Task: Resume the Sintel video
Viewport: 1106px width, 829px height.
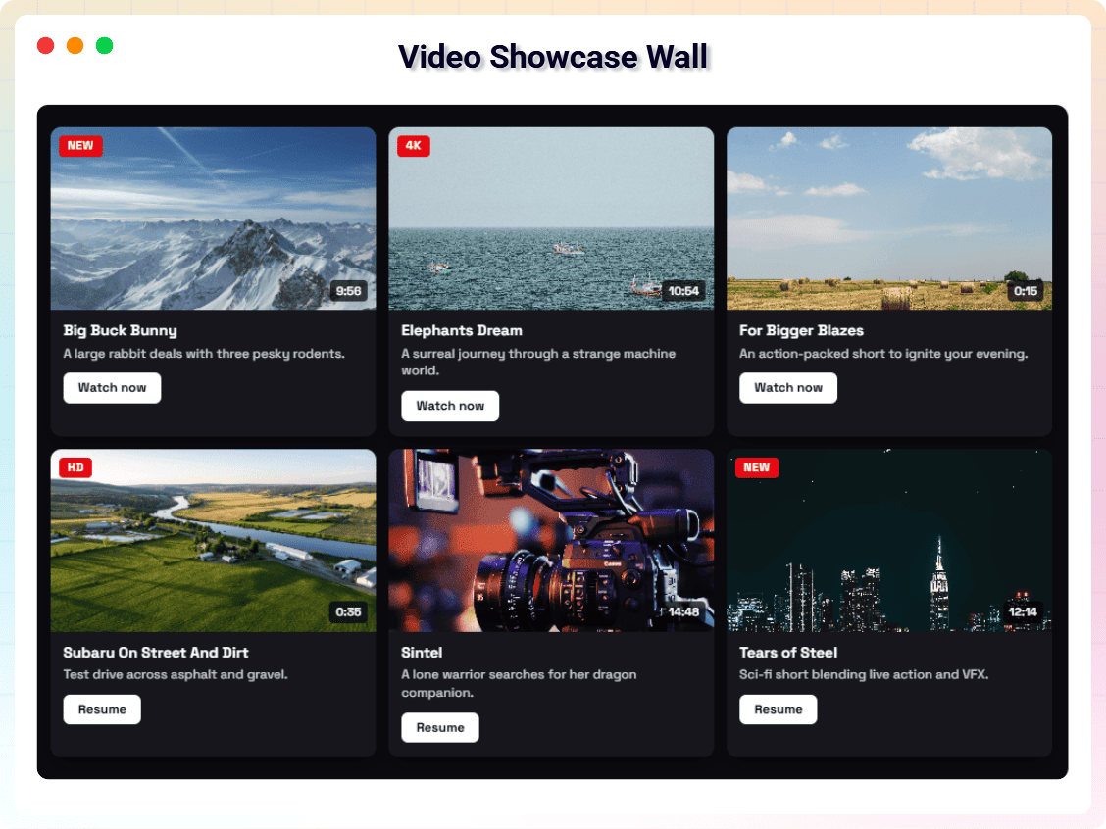Action: tap(440, 727)
